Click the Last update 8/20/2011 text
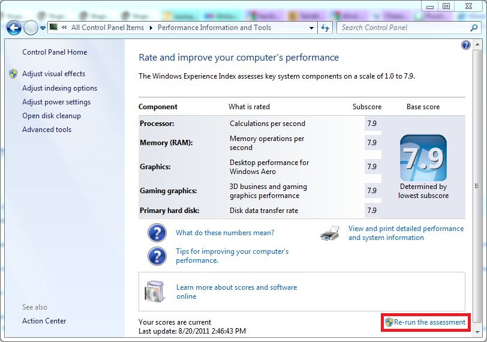The image size is (487, 342). tap(193, 331)
